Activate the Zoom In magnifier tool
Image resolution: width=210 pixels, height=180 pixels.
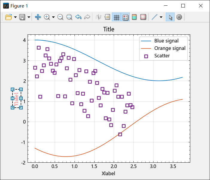(47, 17)
